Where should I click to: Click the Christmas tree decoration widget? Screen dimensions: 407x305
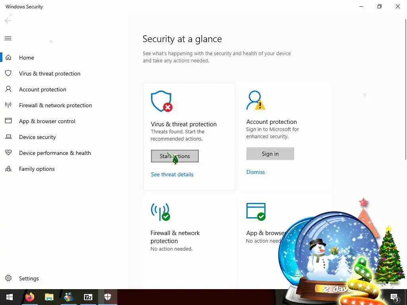[x=389, y=255]
